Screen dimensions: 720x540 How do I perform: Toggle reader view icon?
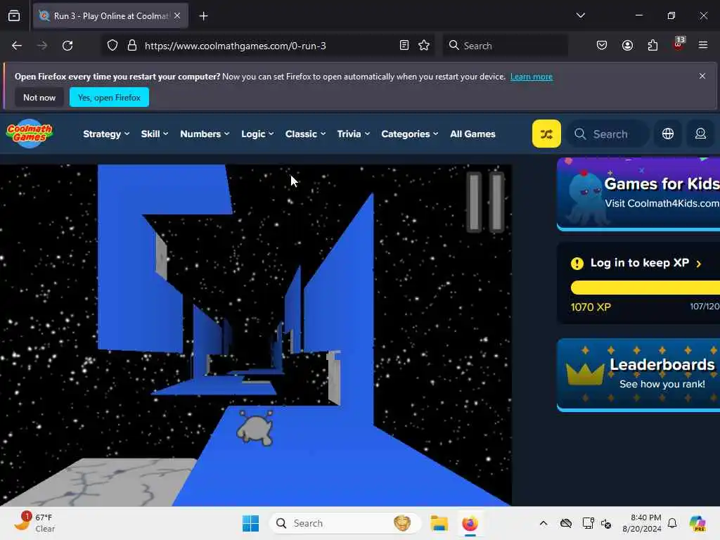pyautogui.click(x=404, y=46)
